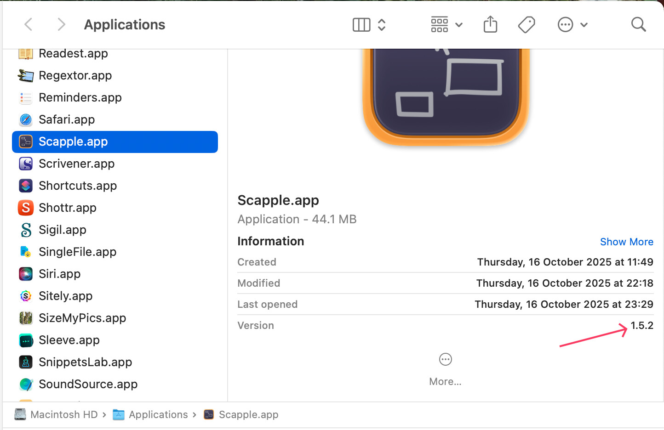Select the SnippetsLab.app icon entry
The width and height of the screenshot is (664, 430).
[26, 362]
